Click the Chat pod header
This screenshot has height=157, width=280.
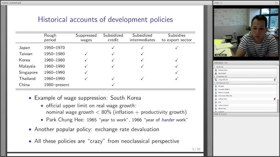246,114
